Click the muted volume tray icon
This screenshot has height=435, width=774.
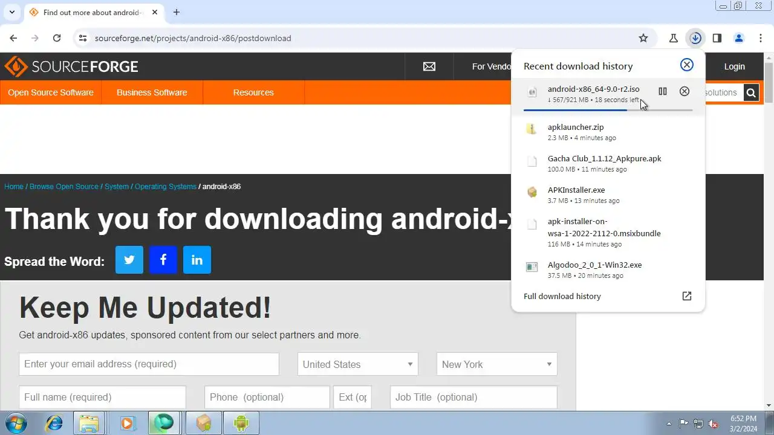click(x=713, y=424)
